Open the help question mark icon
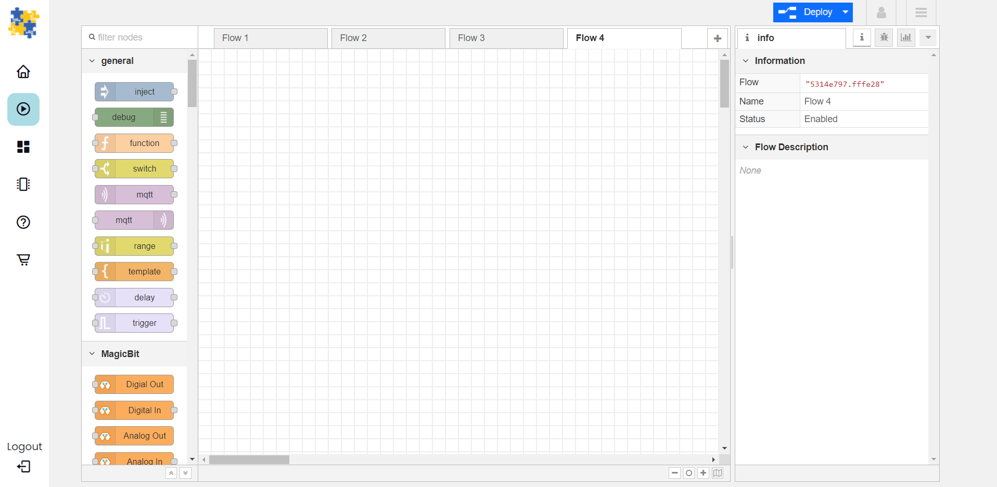Viewport: 997px width, 487px height. 23,222
